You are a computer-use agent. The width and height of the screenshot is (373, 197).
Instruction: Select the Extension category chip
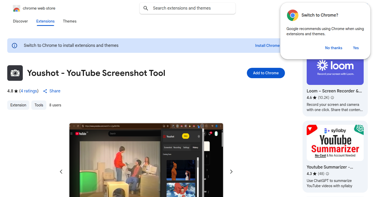click(x=18, y=105)
